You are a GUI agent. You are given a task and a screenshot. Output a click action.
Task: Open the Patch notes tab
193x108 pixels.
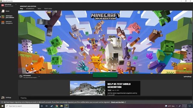click(48, 9)
